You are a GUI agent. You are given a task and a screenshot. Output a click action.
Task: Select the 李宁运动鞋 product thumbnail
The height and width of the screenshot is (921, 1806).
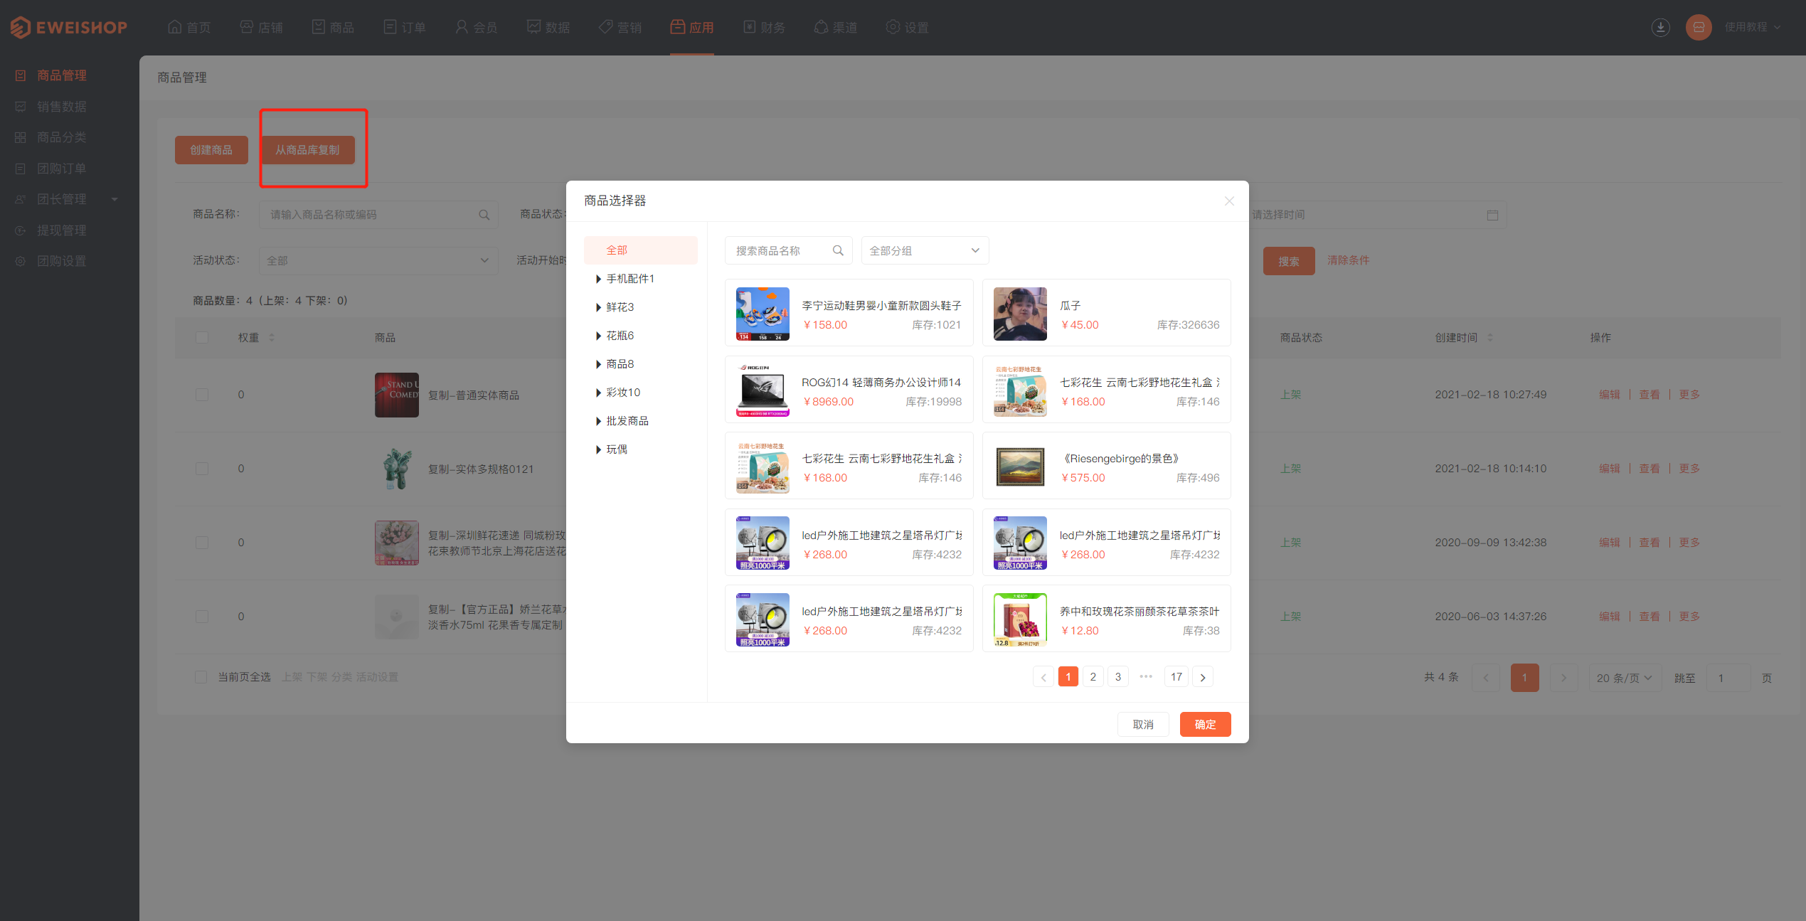tap(763, 314)
